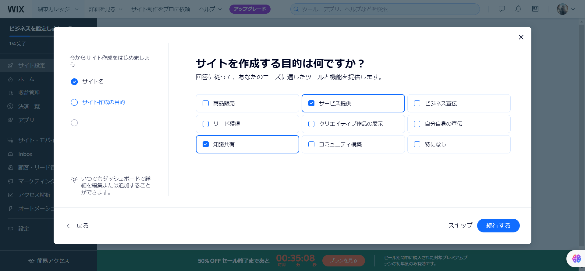Click the AI assistant brain icon

click(576, 259)
